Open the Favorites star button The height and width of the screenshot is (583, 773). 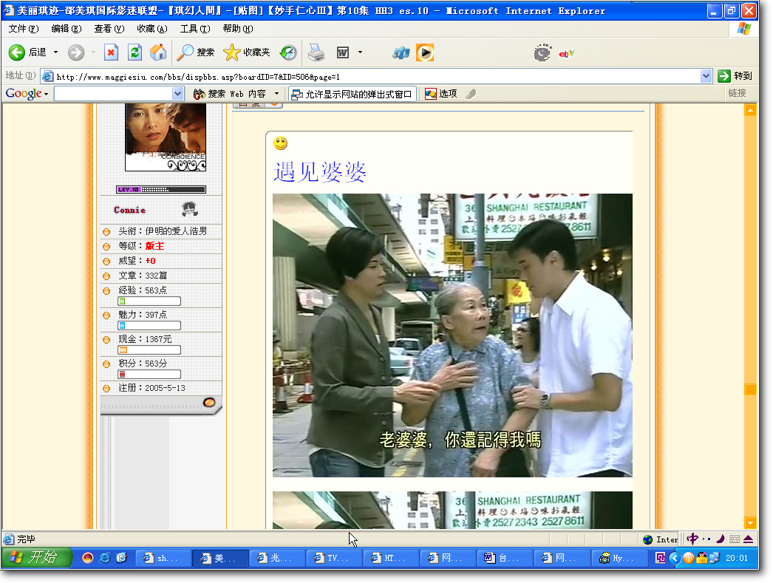coord(247,52)
